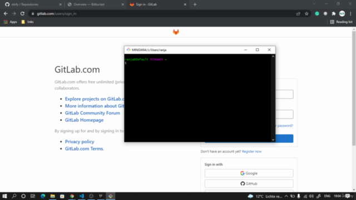Sign in with Google button
This screenshot has height=200, width=356.
point(249,173)
